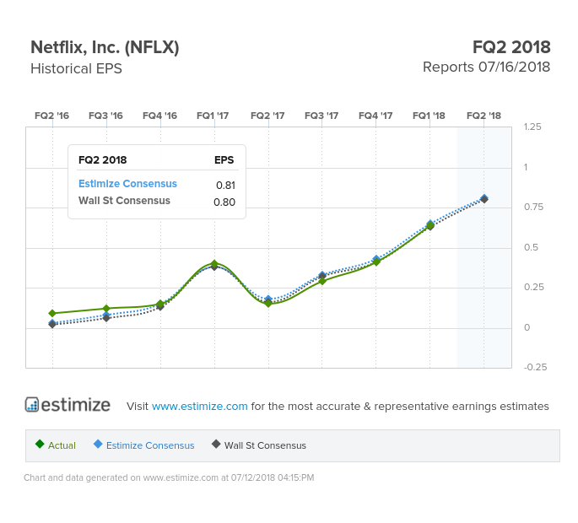Select the FQ2 '17 axis label
The width and height of the screenshot is (578, 523).
click(267, 116)
